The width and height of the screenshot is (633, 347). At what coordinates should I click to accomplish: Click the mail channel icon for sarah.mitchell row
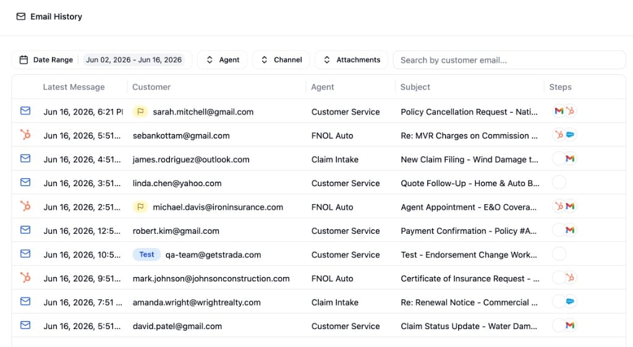coord(25,111)
